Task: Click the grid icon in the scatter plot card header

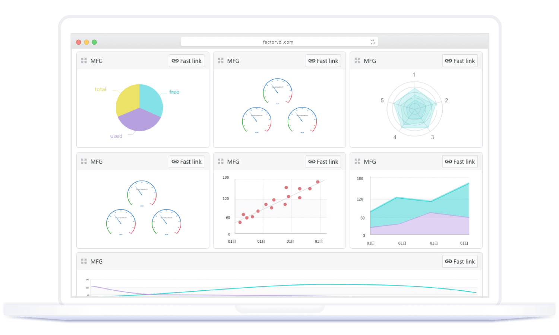Action: pyautogui.click(x=221, y=162)
